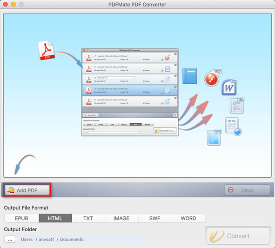Switch output format to IMAGE

click(121, 218)
